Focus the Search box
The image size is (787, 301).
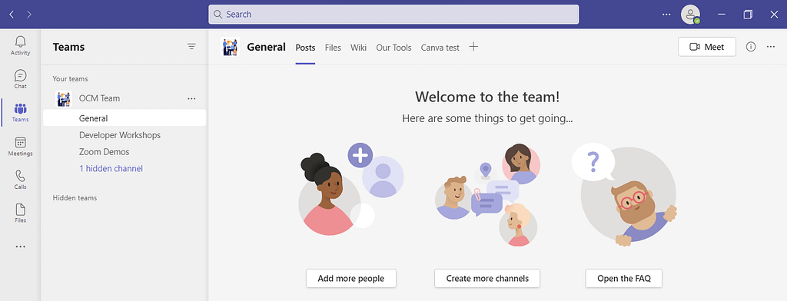[x=393, y=14]
